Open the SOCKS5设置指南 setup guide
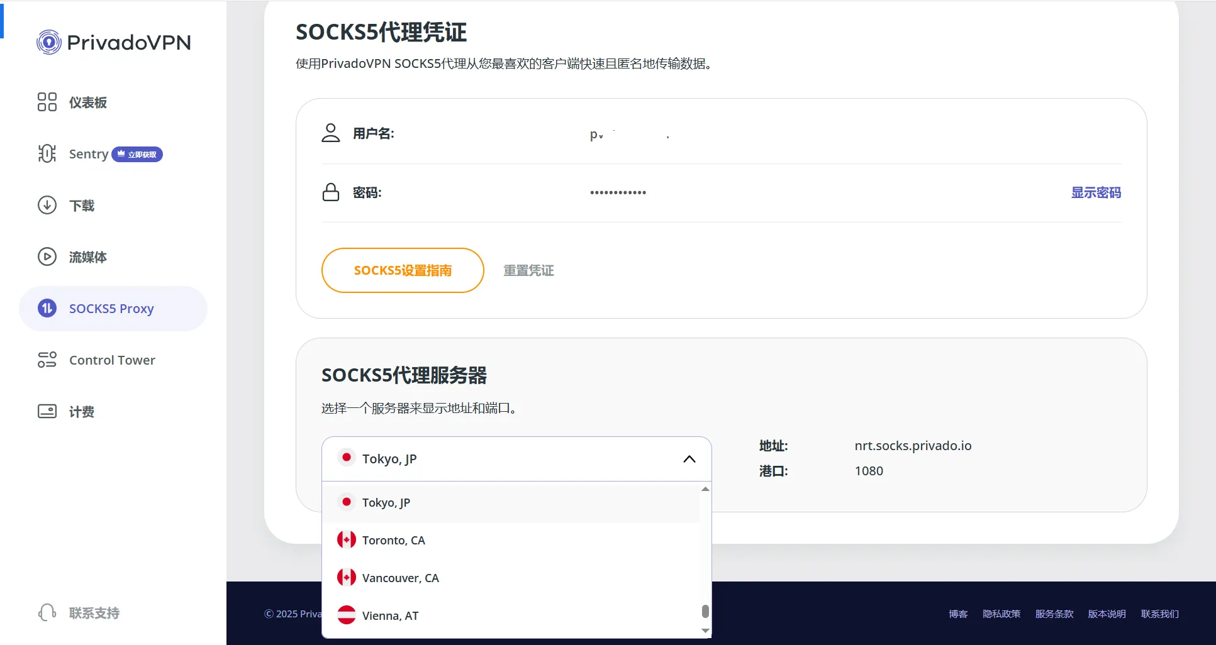 (403, 270)
